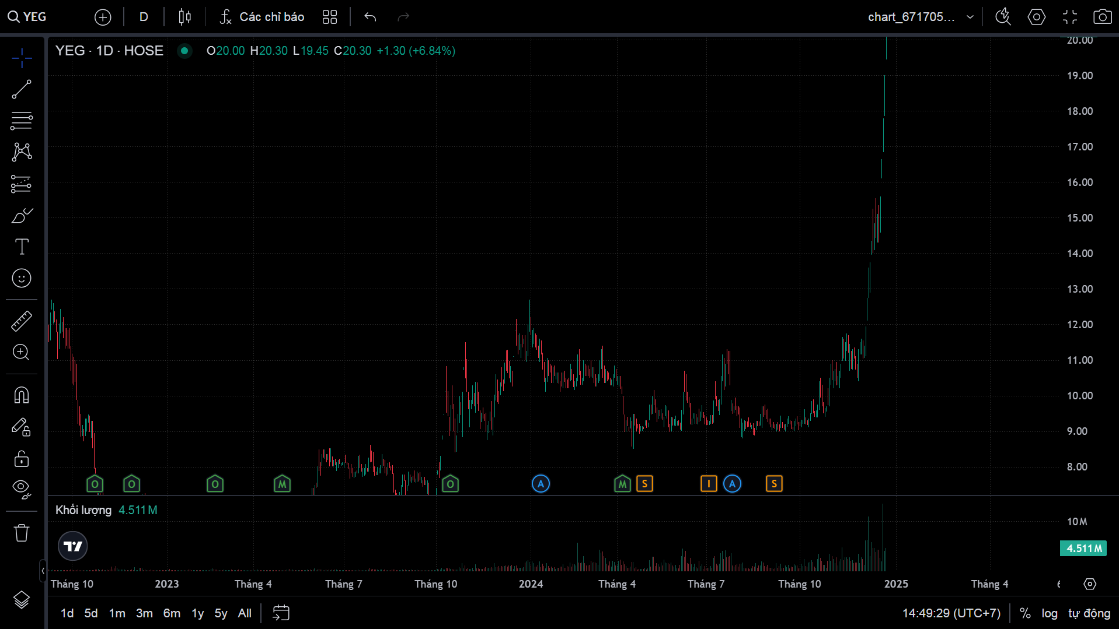Open the 'Các chỉ báo' indicators menu
The width and height of the screenshot is (1119, 629).
click(262, 17)
